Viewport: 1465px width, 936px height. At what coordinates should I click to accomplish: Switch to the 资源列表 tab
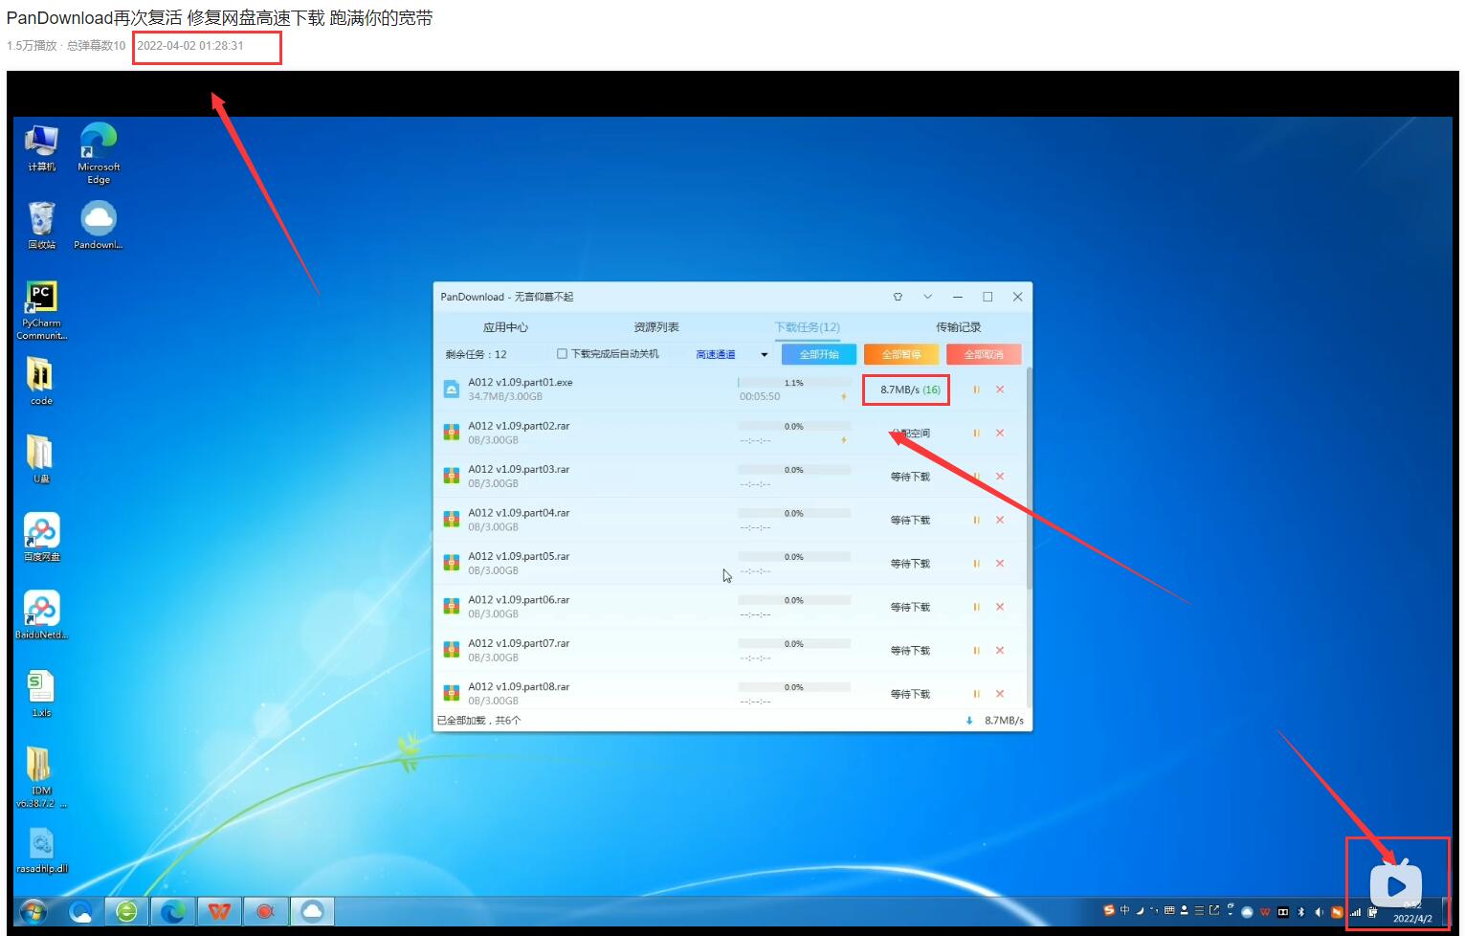(x=656, y=327)
